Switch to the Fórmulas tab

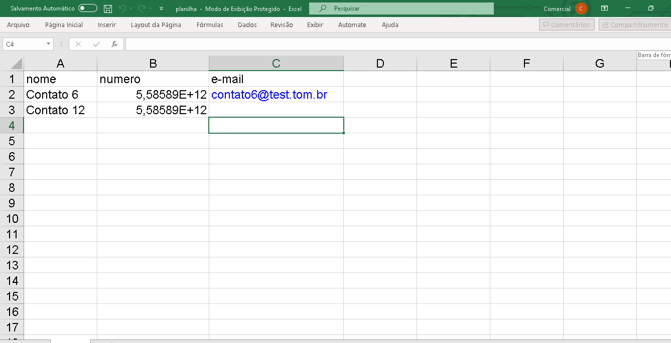coord(210,25)
